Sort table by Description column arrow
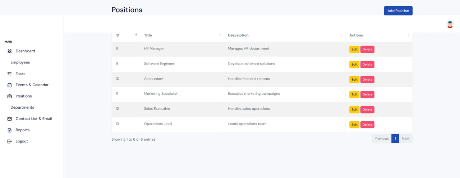 pos(341,35)
